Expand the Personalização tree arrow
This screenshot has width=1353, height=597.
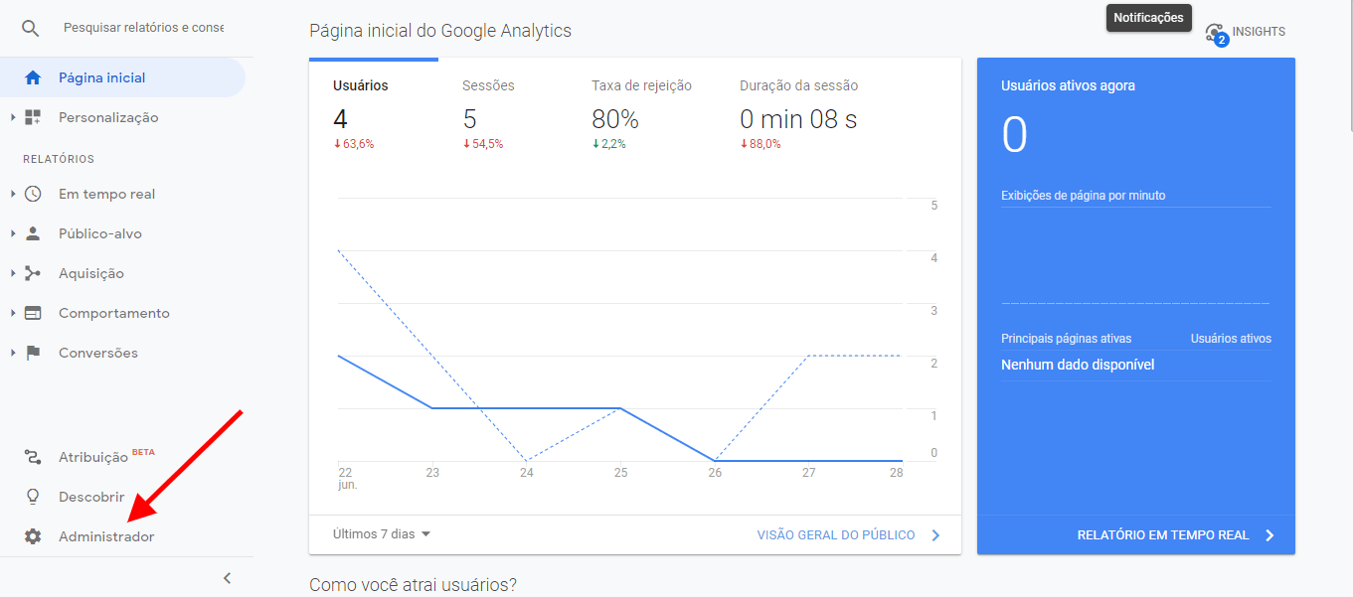point(13,117)
